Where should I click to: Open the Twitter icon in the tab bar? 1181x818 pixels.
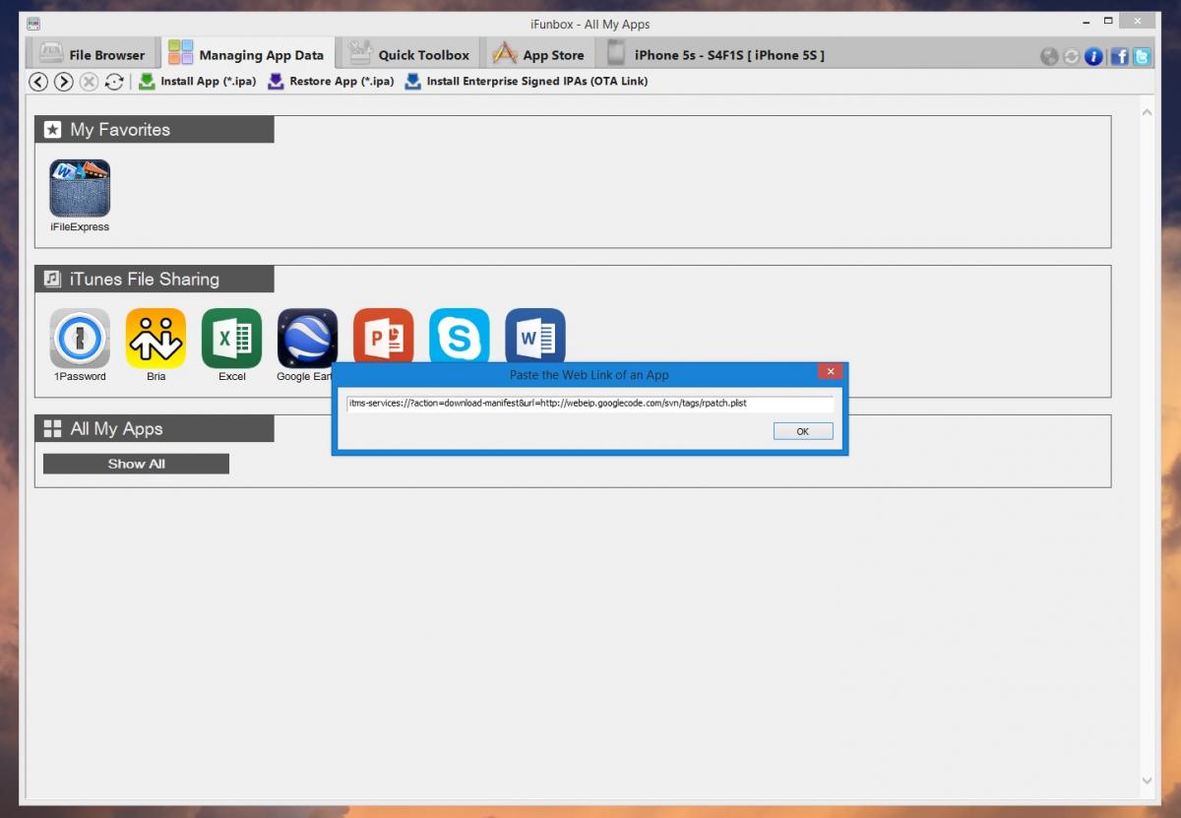(1142, 56)
